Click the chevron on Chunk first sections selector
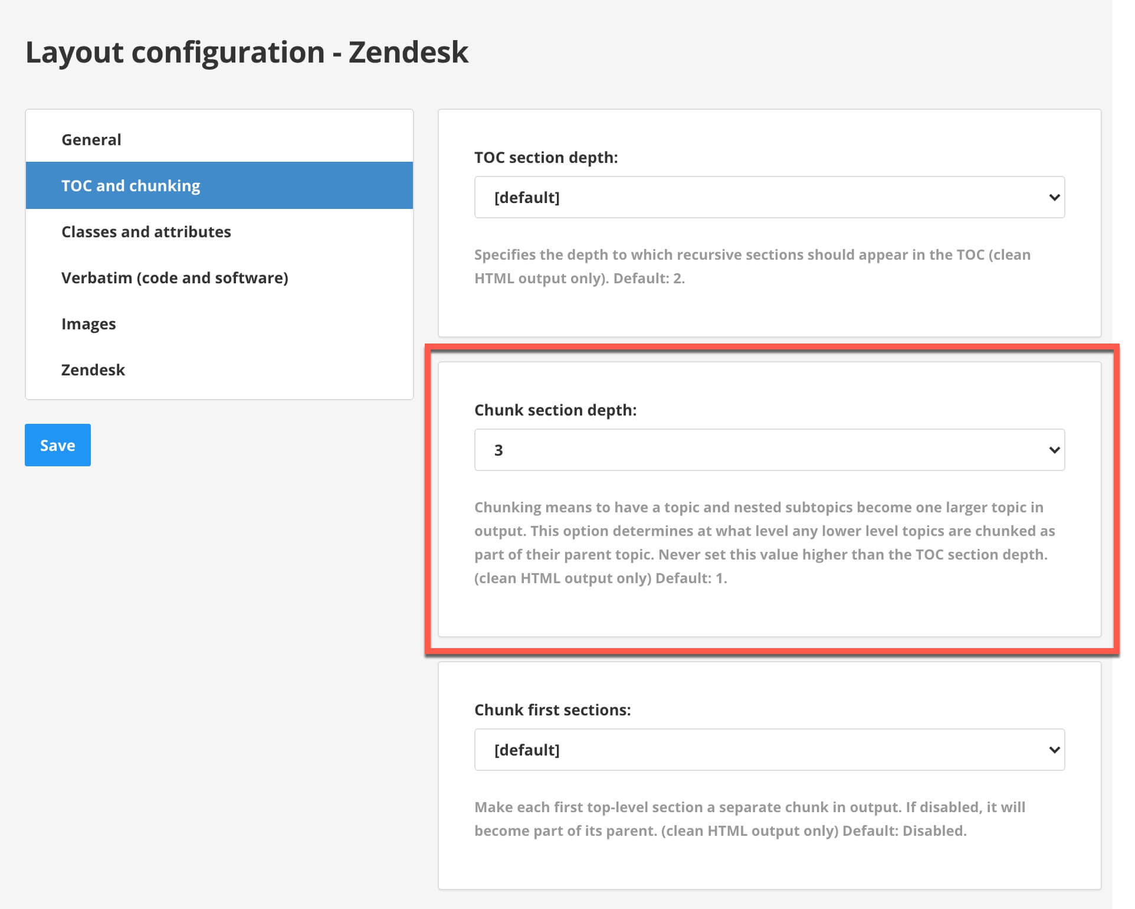This screenshot has width=1135, height=909. [1055, 750]
